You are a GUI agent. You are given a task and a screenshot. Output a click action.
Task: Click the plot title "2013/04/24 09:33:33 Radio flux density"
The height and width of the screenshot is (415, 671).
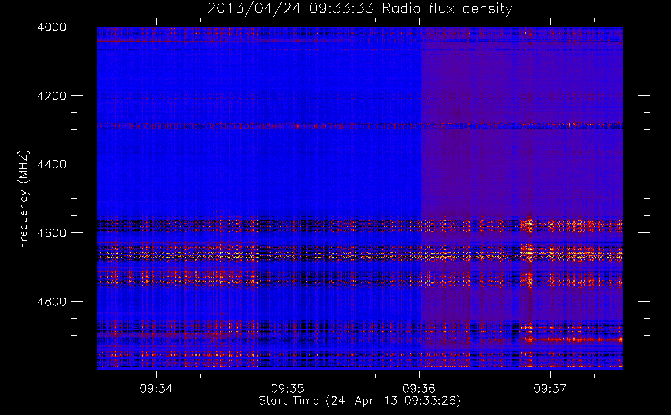[360, 9]
